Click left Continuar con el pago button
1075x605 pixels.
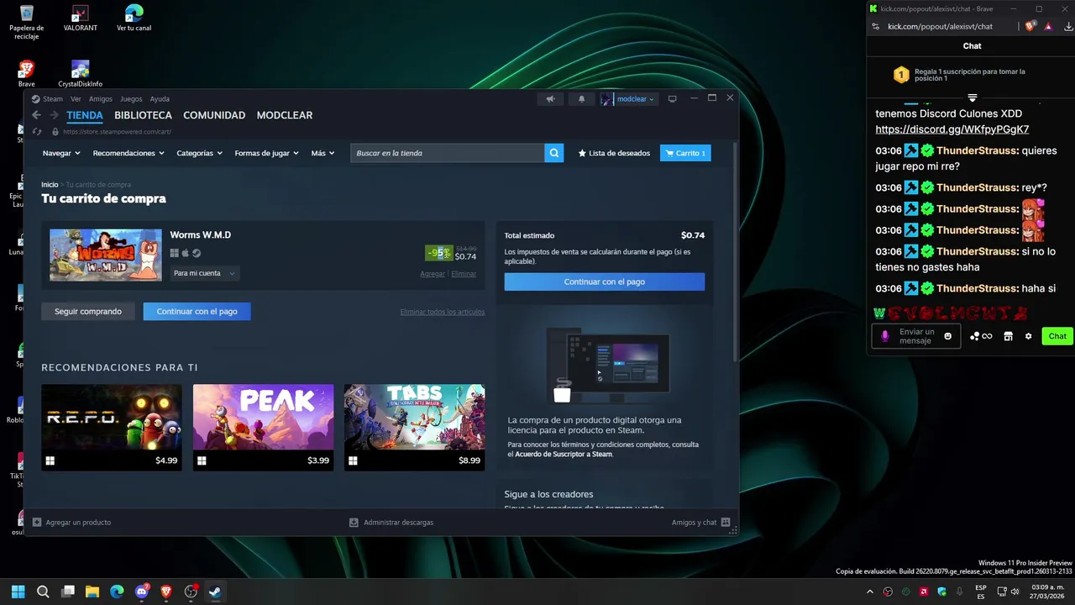(x=197, y=311)
